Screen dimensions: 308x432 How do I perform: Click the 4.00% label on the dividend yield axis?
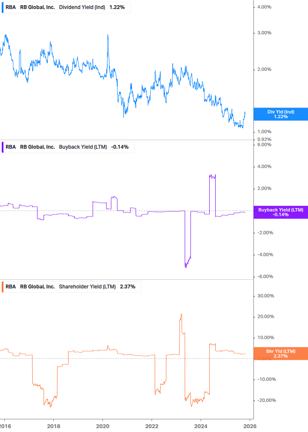264,7
